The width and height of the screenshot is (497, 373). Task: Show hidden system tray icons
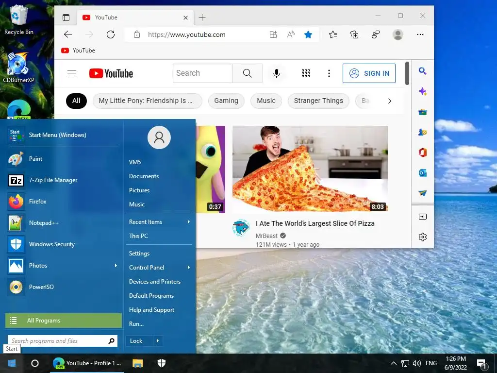click(393, 363)
